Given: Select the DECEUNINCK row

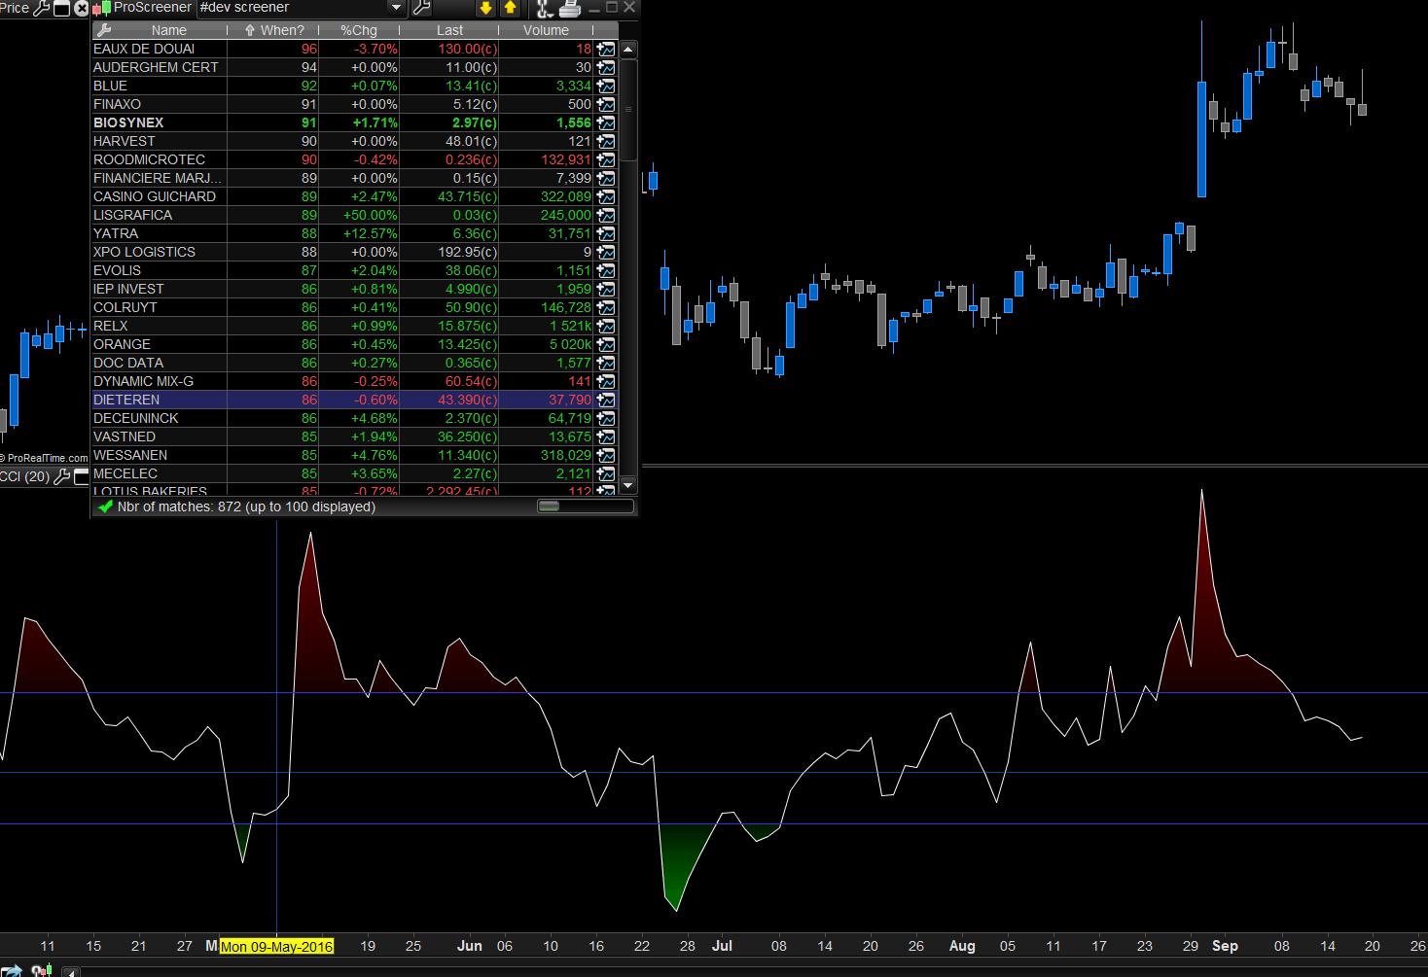Looking at the screenshot, I should click(355, 418).
